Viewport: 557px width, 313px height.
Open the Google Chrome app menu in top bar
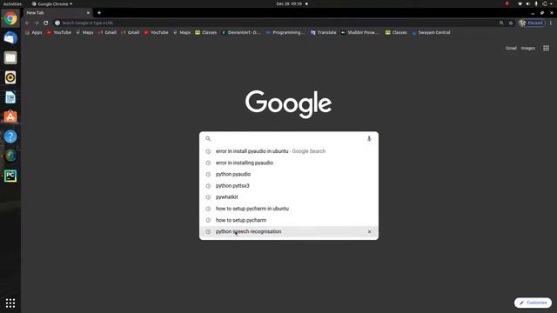52,3
